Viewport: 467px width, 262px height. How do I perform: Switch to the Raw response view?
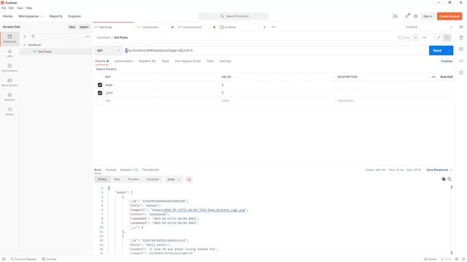117,180
